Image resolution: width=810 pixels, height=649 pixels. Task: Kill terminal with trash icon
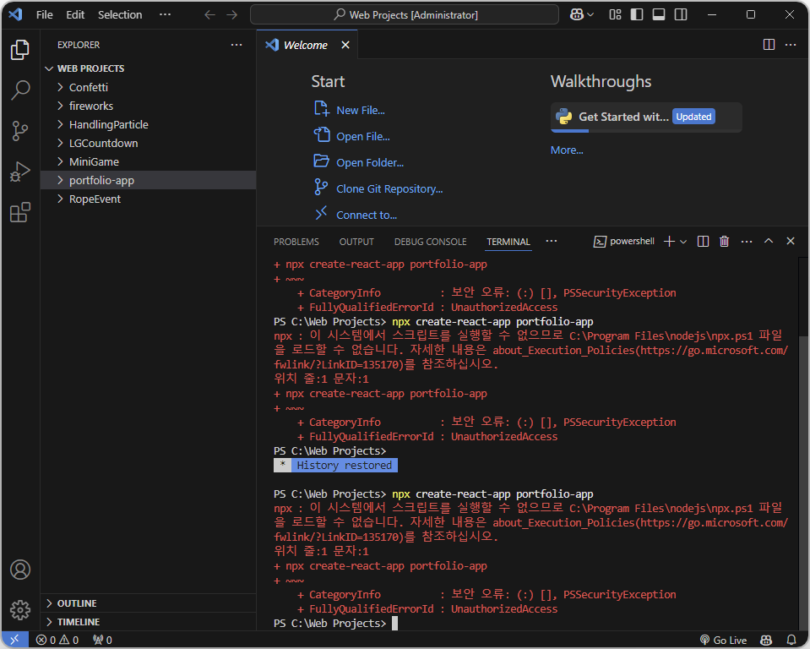coord(724,242)
